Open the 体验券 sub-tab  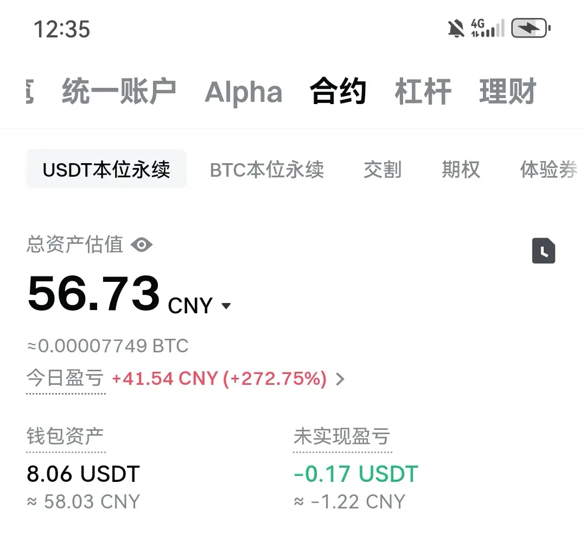coord(549,170)
